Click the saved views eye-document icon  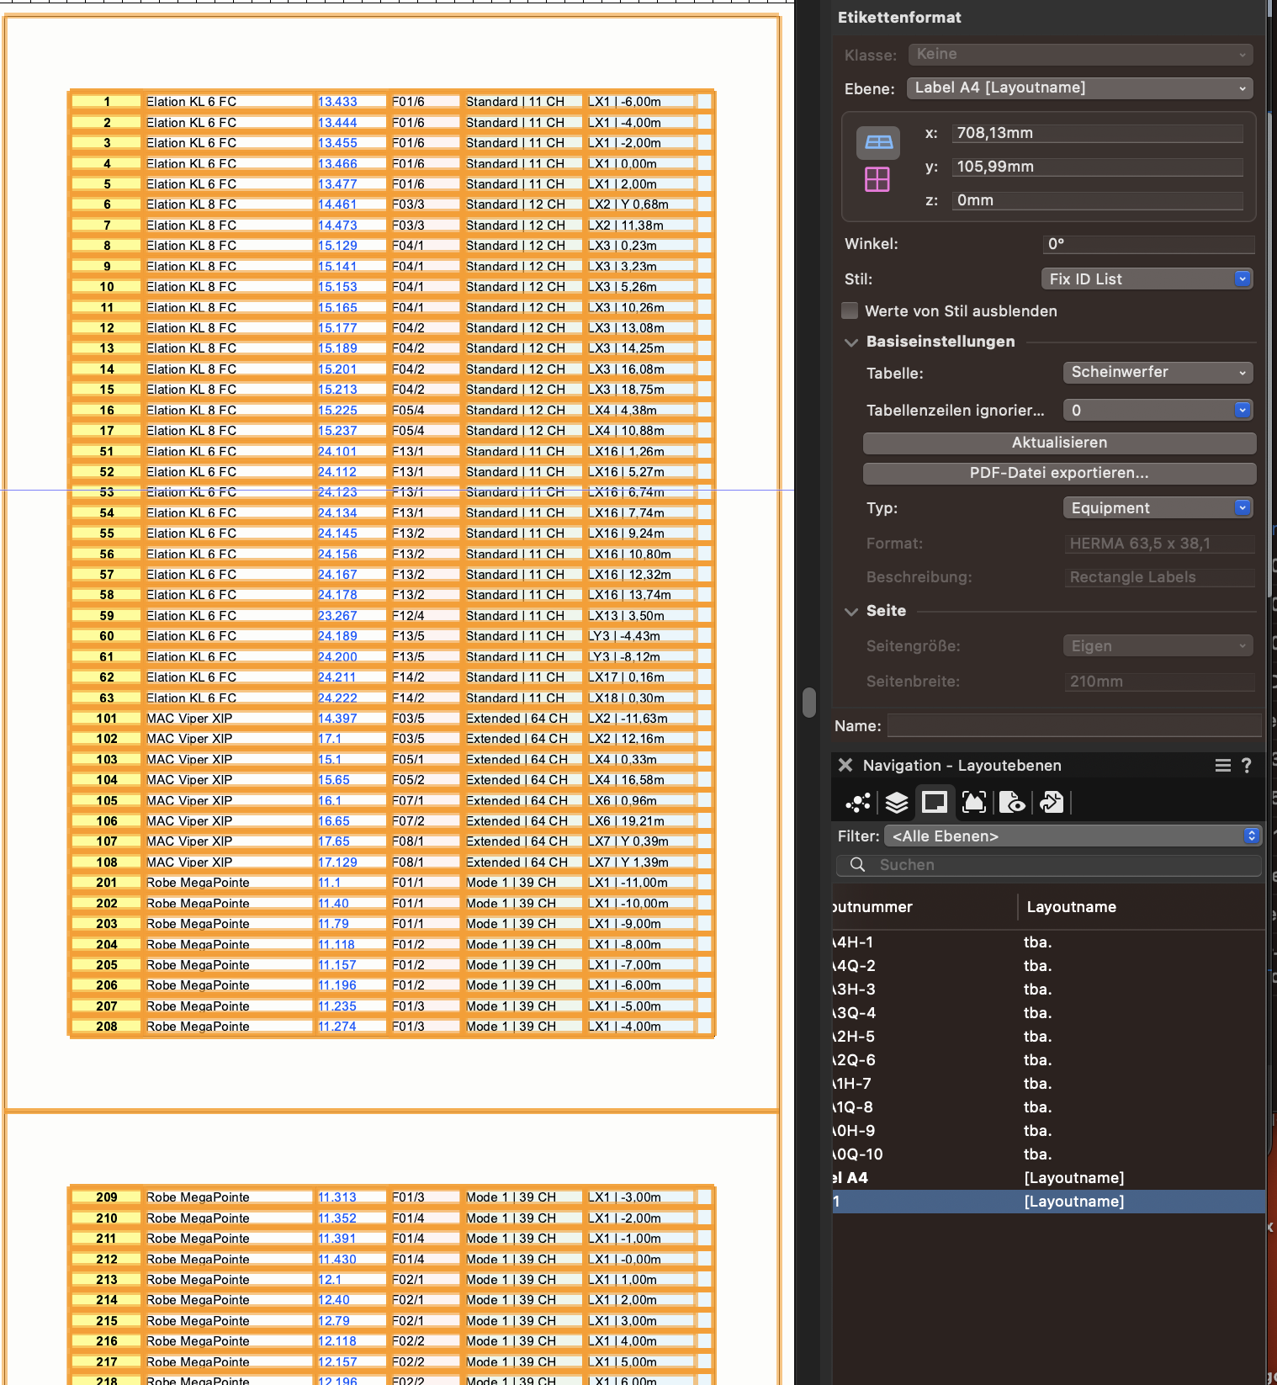[x=1013, y=803]
